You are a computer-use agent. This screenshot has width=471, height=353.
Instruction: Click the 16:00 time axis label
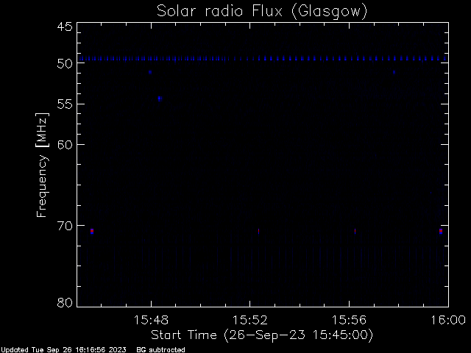point(448,320)
